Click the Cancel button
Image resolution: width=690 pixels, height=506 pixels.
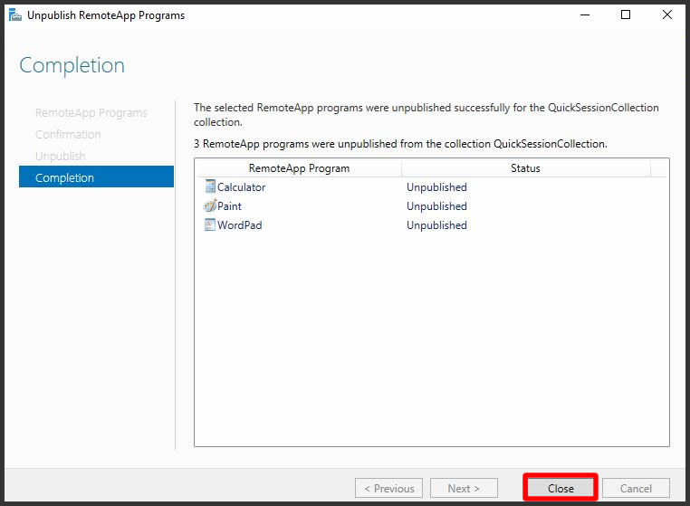coord(636,488)
